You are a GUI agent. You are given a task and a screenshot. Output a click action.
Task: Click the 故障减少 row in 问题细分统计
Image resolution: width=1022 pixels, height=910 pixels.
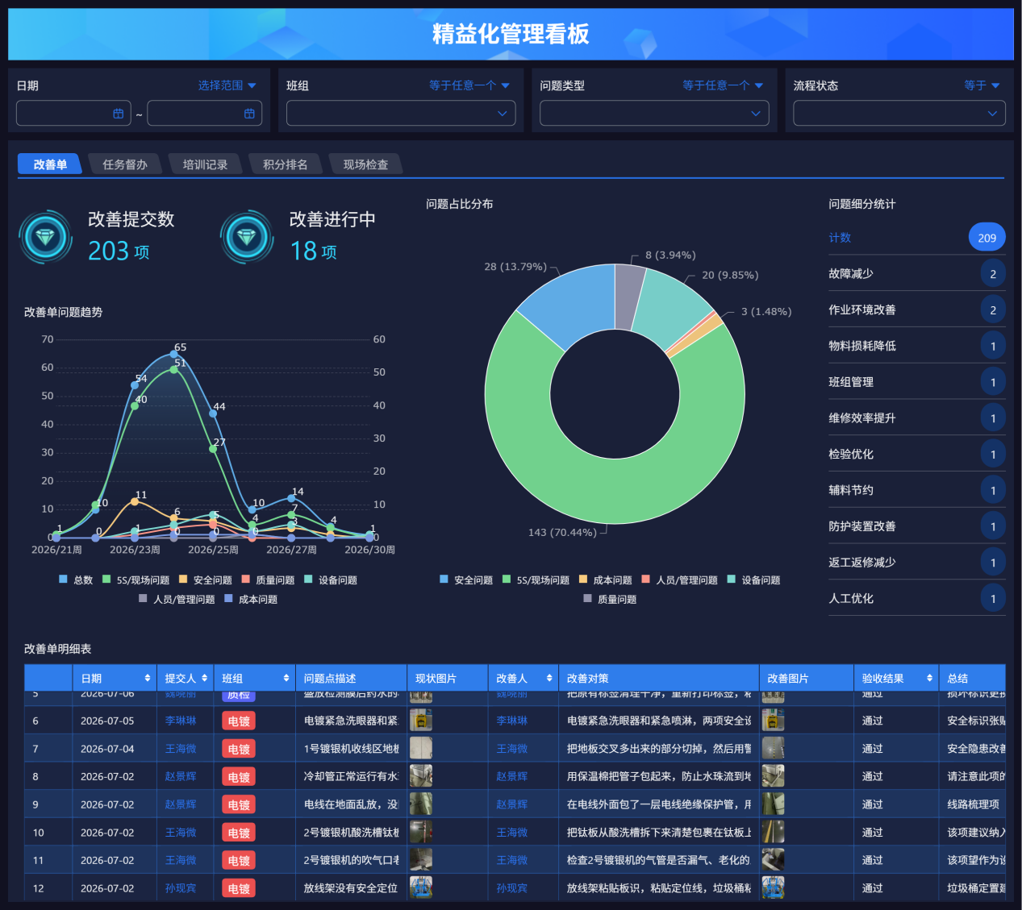(917, 274)
